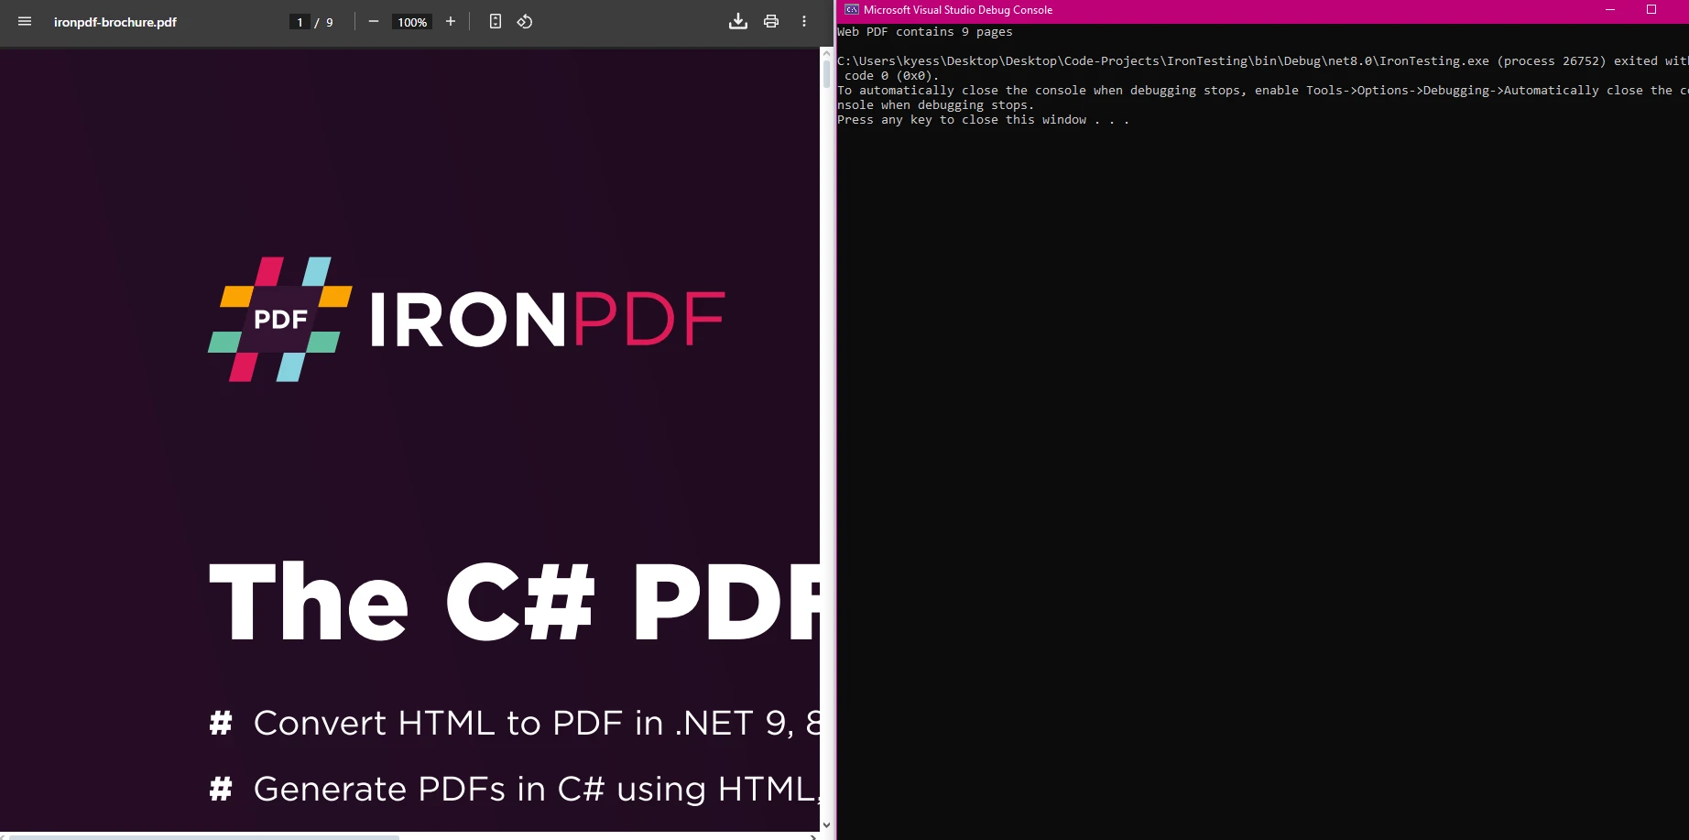Minimize the Visual Studio Debug Console
Viewport: 1689px width, 840px height.
[1610, 9]
